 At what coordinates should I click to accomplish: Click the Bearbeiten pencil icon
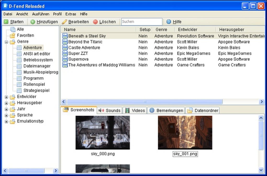(x=64, y=22)
